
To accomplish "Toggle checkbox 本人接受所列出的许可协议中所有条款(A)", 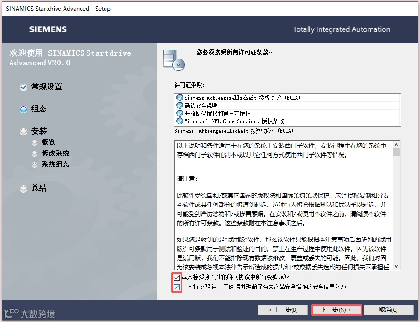I will (x=176, y=277).
